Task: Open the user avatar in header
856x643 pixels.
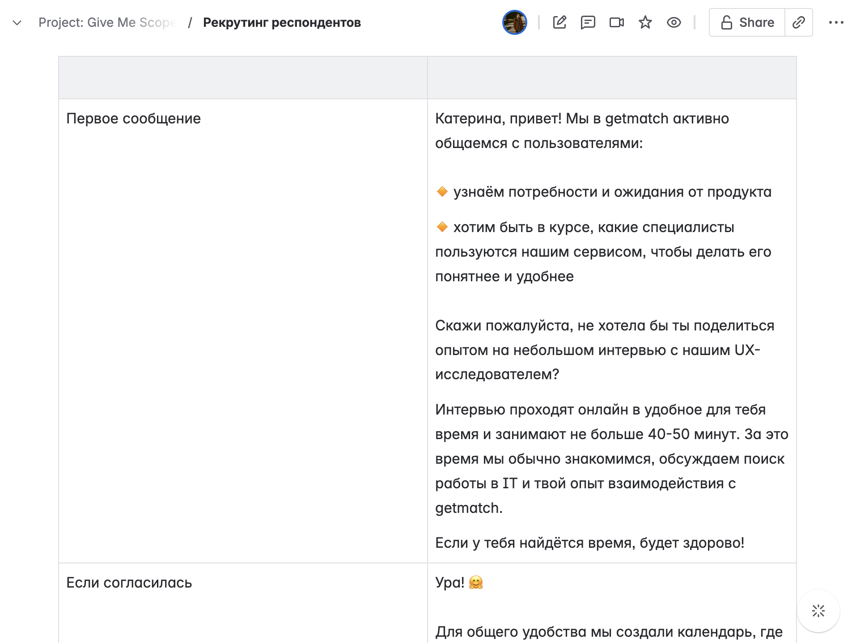Action: tap(514, 22)
